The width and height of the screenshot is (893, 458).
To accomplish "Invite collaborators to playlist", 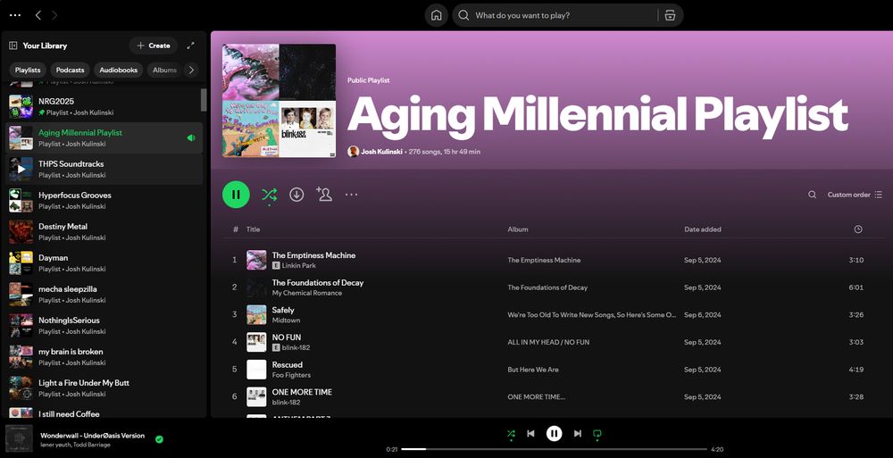I will tap(324, 195).
